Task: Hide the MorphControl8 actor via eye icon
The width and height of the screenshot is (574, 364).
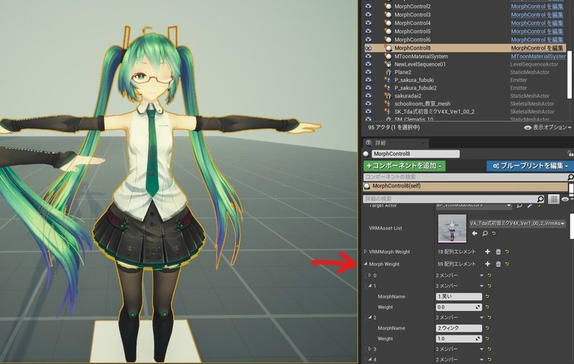Action: [x=368, y=48]
